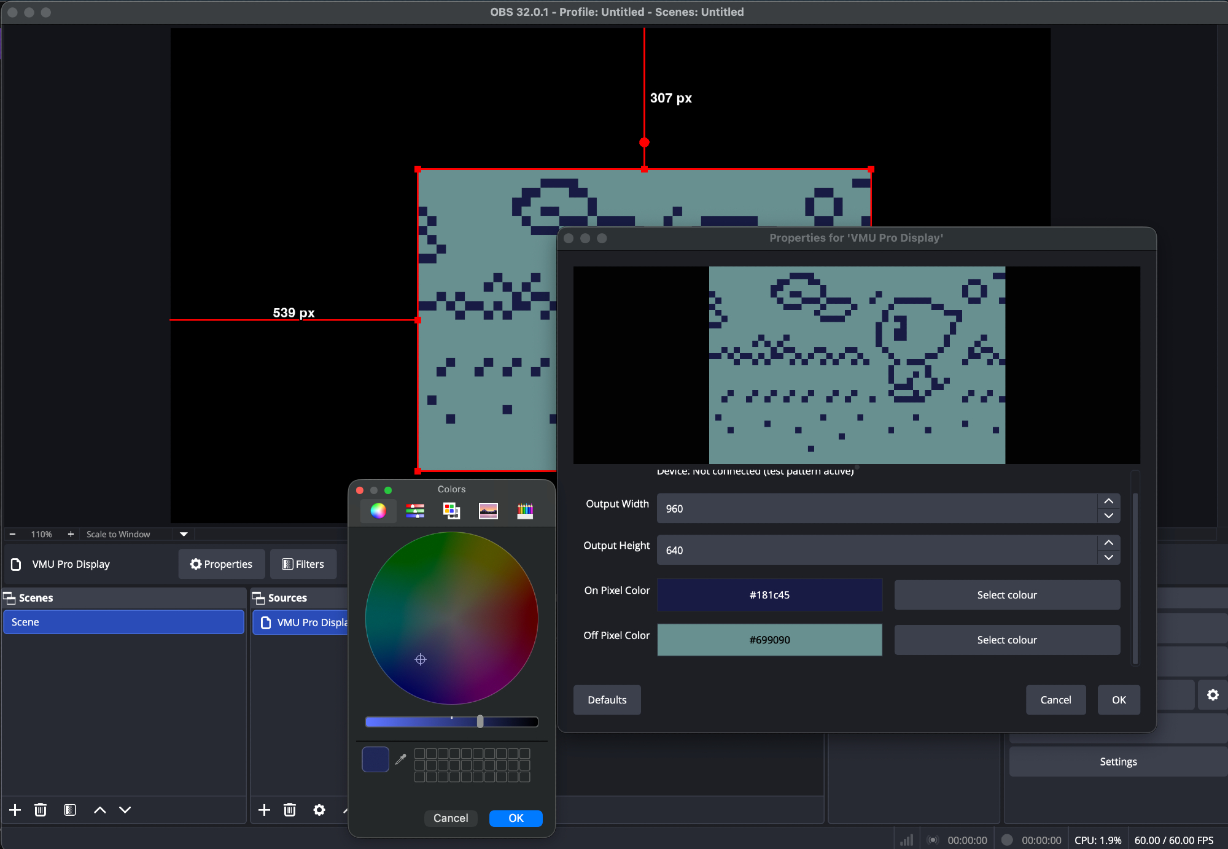The height and width of the screenshot is (849, 1228).
Task: Open source properties gear in Sources toolbar
Action: click(x=319, y=810)
